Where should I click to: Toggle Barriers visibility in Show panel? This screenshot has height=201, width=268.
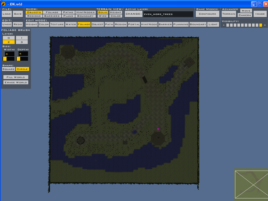(52, 16)
